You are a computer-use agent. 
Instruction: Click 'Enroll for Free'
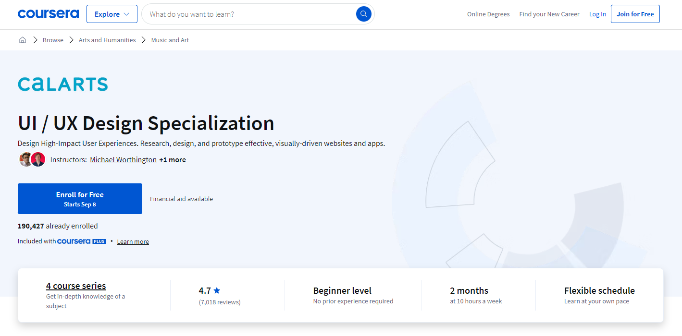80,198
